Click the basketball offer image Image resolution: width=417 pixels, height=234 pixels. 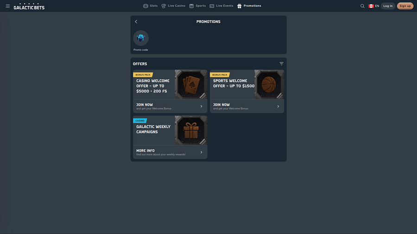pos(268,84)
